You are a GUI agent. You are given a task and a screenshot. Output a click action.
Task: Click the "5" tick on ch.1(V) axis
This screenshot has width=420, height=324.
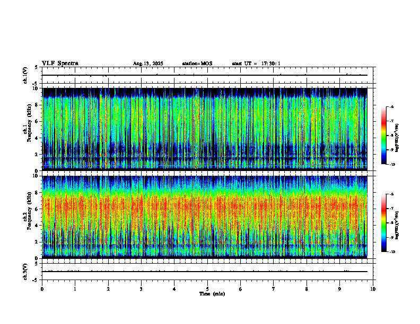pos(36,67)
